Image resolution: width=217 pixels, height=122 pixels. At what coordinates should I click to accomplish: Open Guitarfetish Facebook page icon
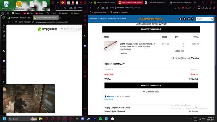pyautogui.click(x=184, y=19)
